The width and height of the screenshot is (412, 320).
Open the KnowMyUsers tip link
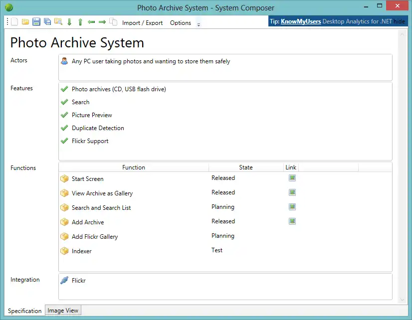301,21
